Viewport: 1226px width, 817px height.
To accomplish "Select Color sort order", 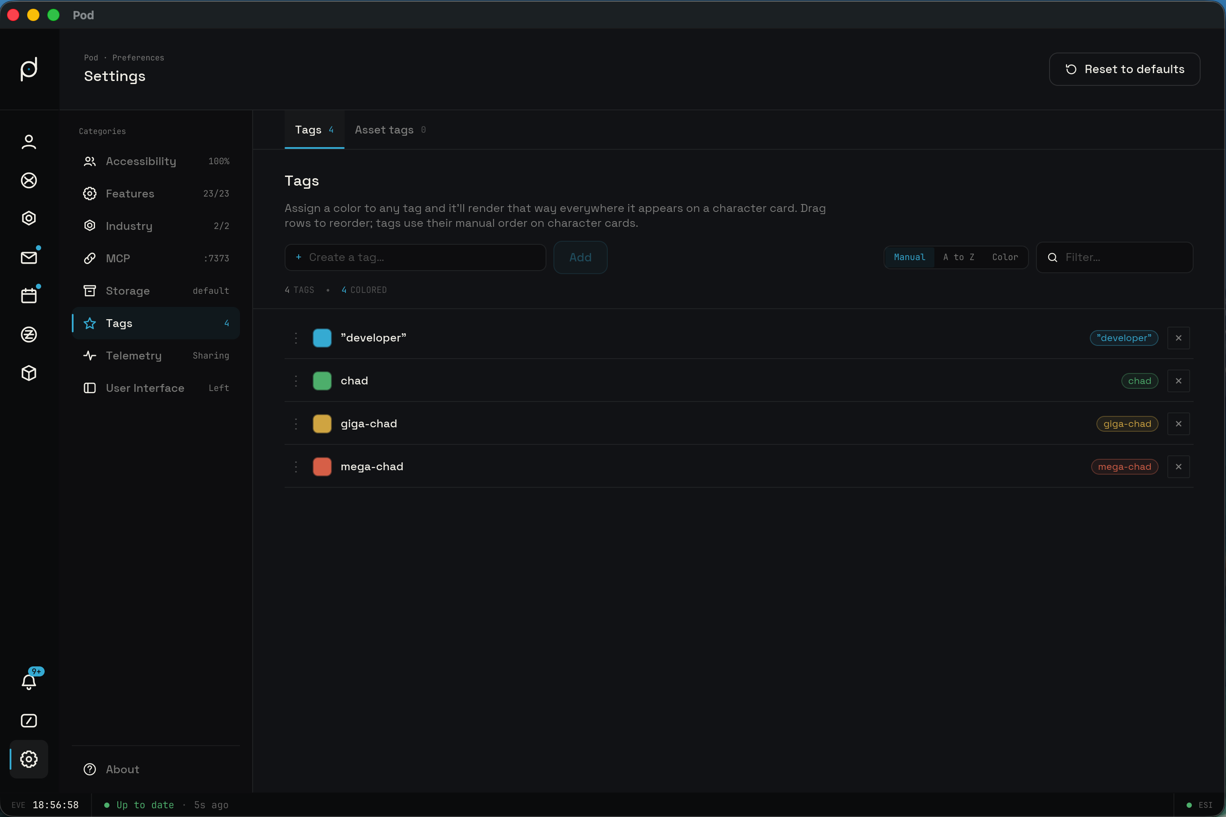I will [1004, 257].
